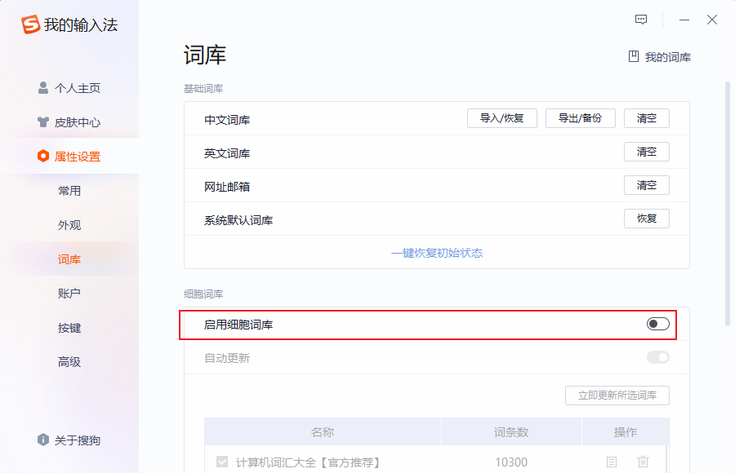Open 关于搜狗 in sidebar
This screenshot has width=735, height=473.
pos(69,440)
